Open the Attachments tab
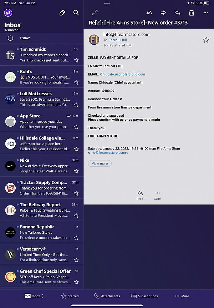214x308 pixels. 107,296
